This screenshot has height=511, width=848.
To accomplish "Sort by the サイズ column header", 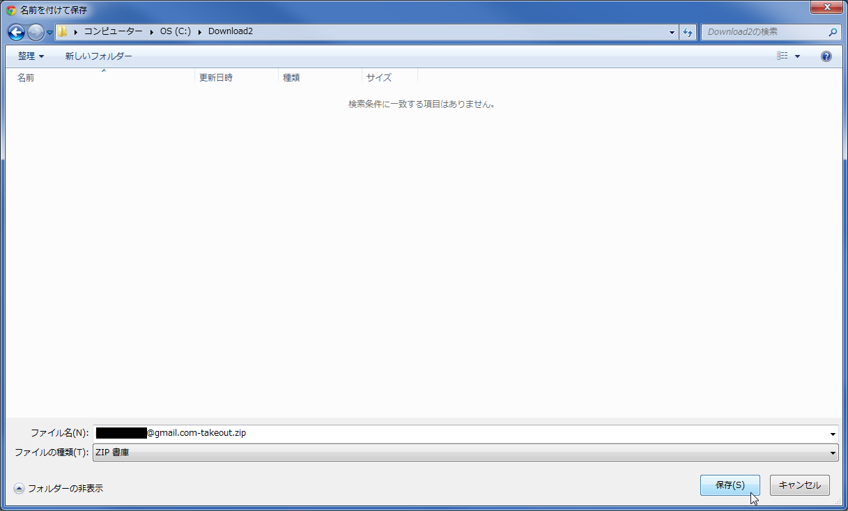I will (x=390, y=77).
